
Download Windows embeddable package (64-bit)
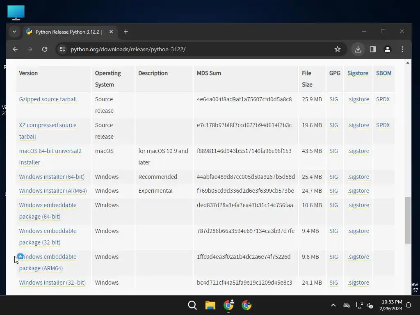tap(48, 211)
